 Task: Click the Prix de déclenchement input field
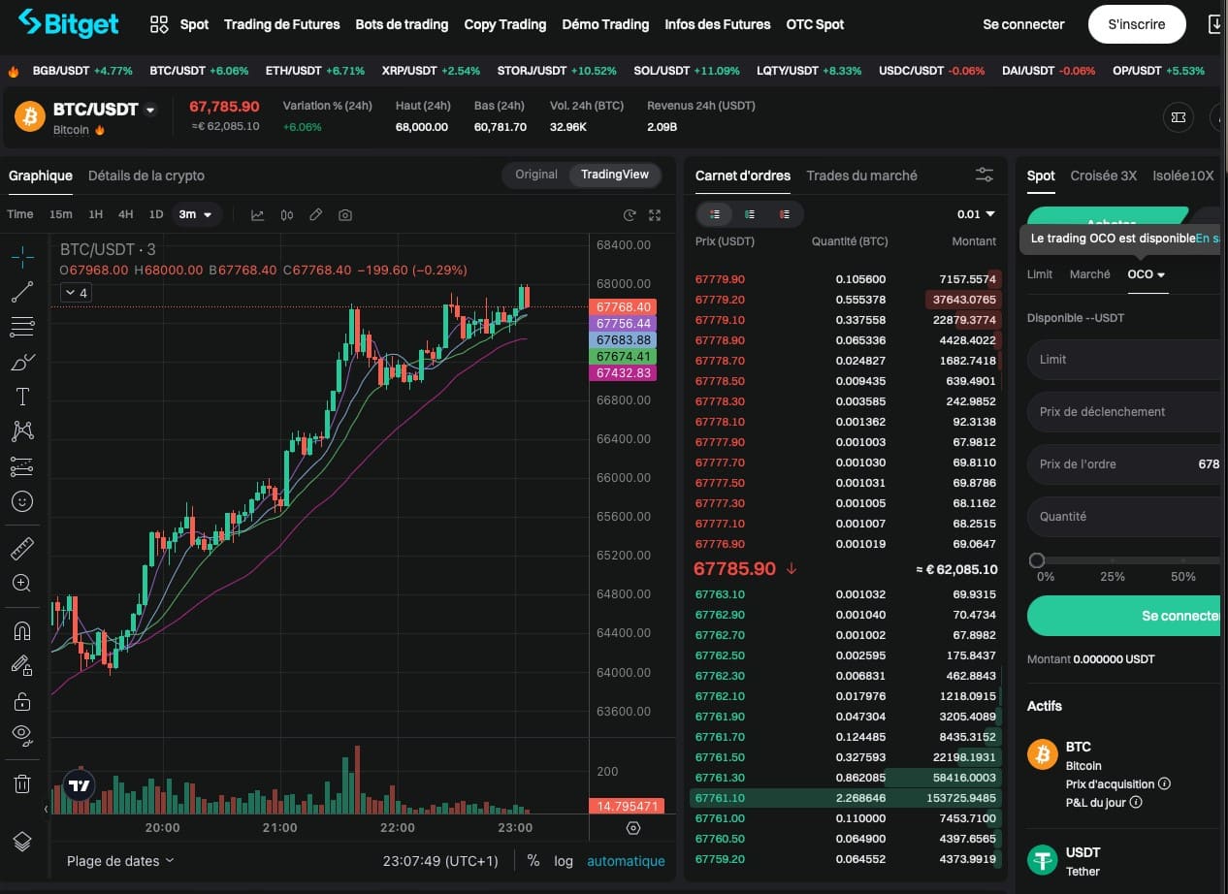[x=1125, y=411]
